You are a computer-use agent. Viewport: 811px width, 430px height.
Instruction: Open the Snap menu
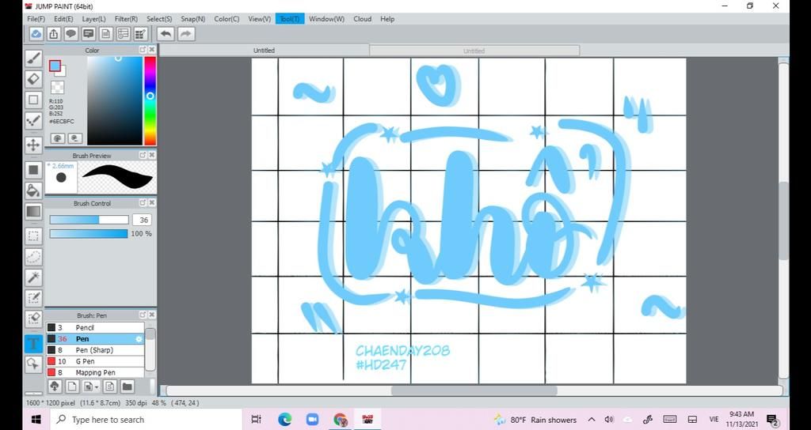point(193,19)
